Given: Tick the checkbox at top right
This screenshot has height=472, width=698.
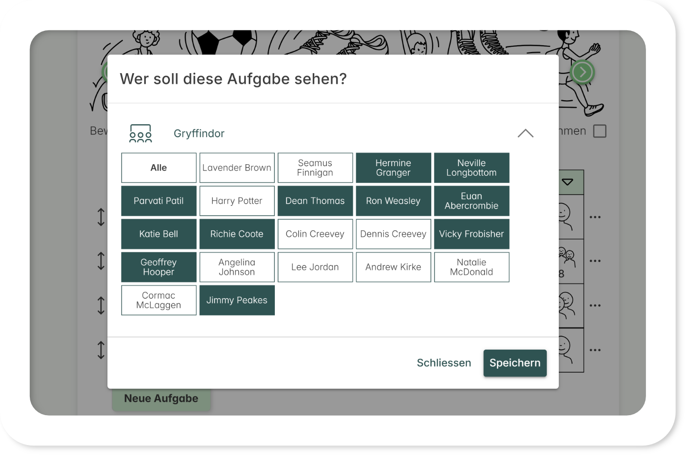Looking at the screenshot, I should [x=599, y=131].
